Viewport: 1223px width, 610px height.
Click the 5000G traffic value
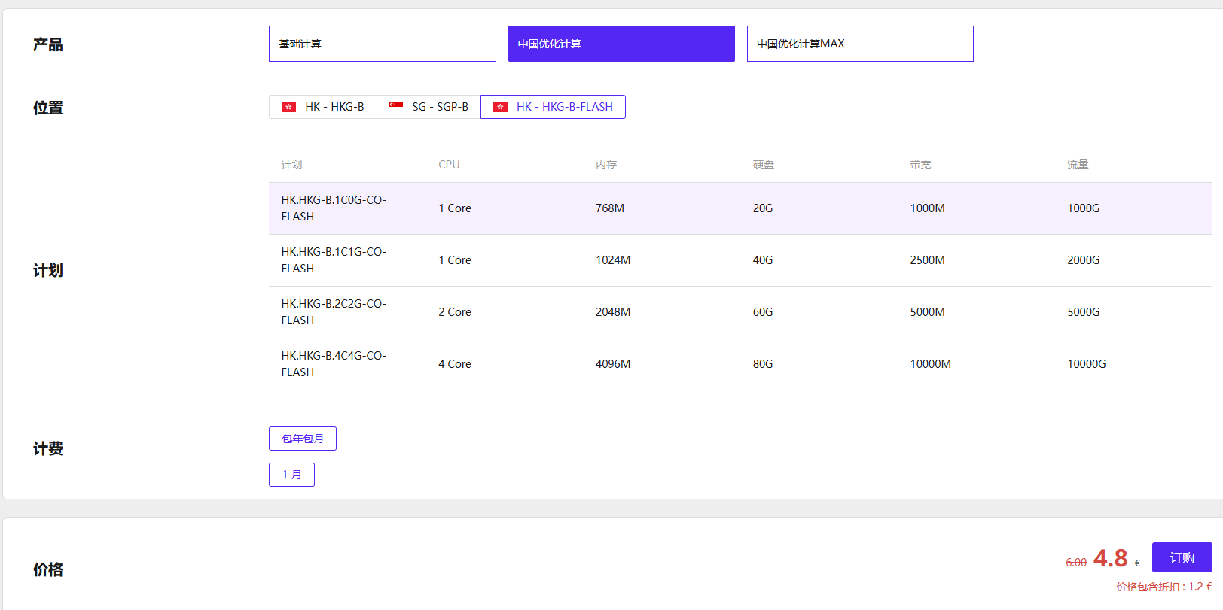[1083, 312]
